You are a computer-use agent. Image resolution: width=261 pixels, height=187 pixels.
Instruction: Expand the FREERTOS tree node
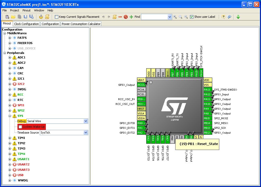pos(10,43)
